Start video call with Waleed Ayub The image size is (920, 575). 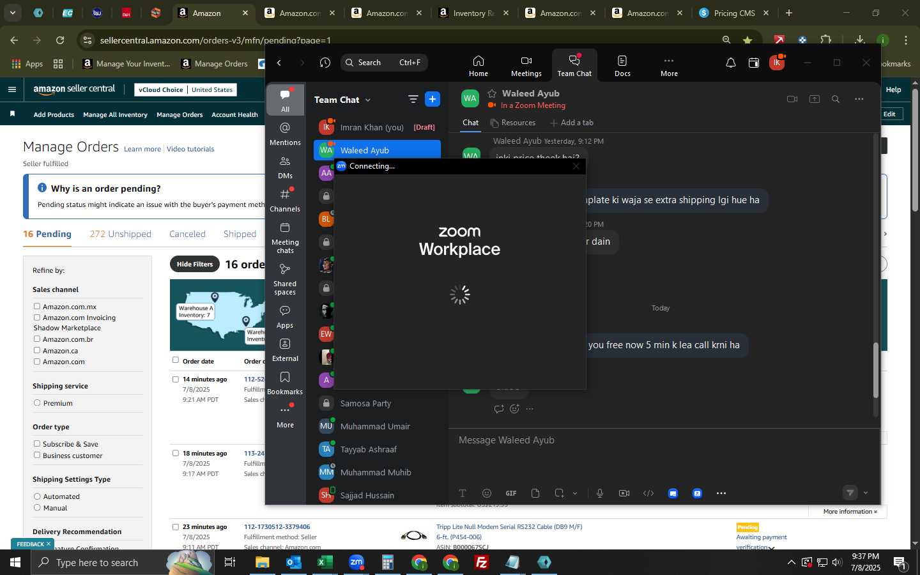(792, 99)
